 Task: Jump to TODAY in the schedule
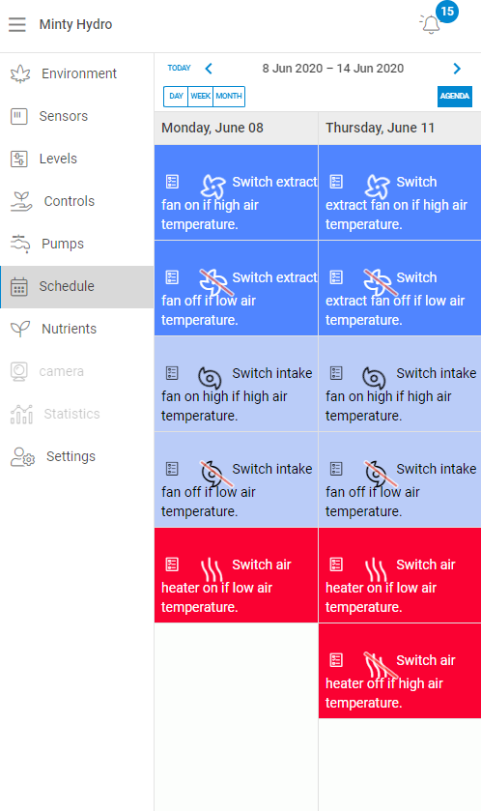(x=180, y=68)
